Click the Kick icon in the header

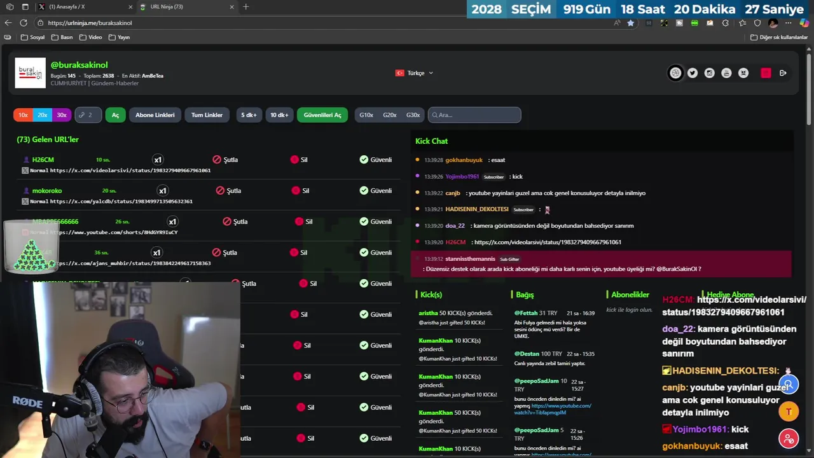click(x=743, y=73)
